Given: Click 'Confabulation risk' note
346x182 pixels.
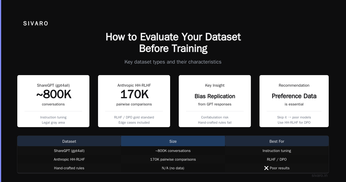Looking at the screenshot, I should click(215, 117).
